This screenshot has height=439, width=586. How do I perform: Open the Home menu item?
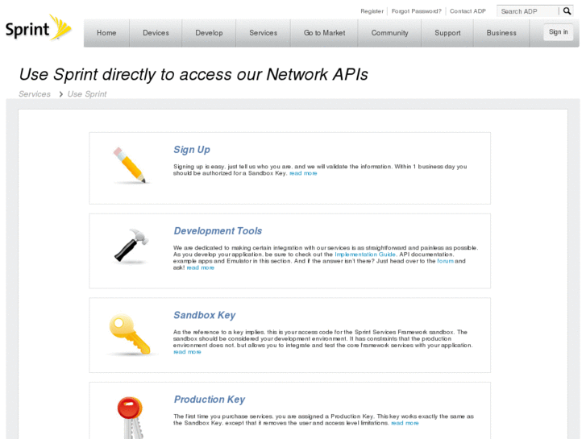pyautogui.click(x=106, y=33)
